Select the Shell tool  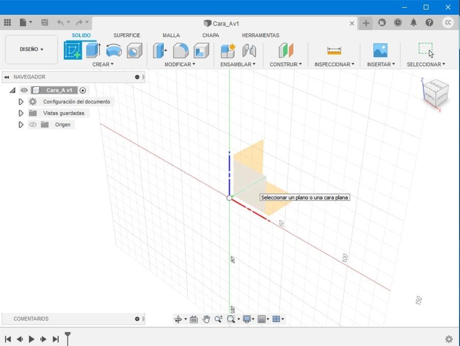[201, 50]
